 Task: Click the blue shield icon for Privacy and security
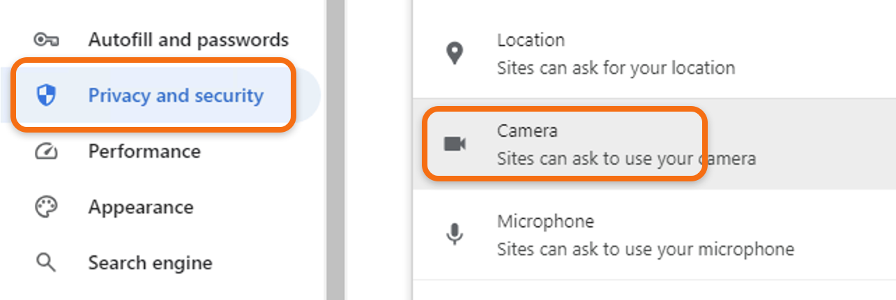pos(46,96)
